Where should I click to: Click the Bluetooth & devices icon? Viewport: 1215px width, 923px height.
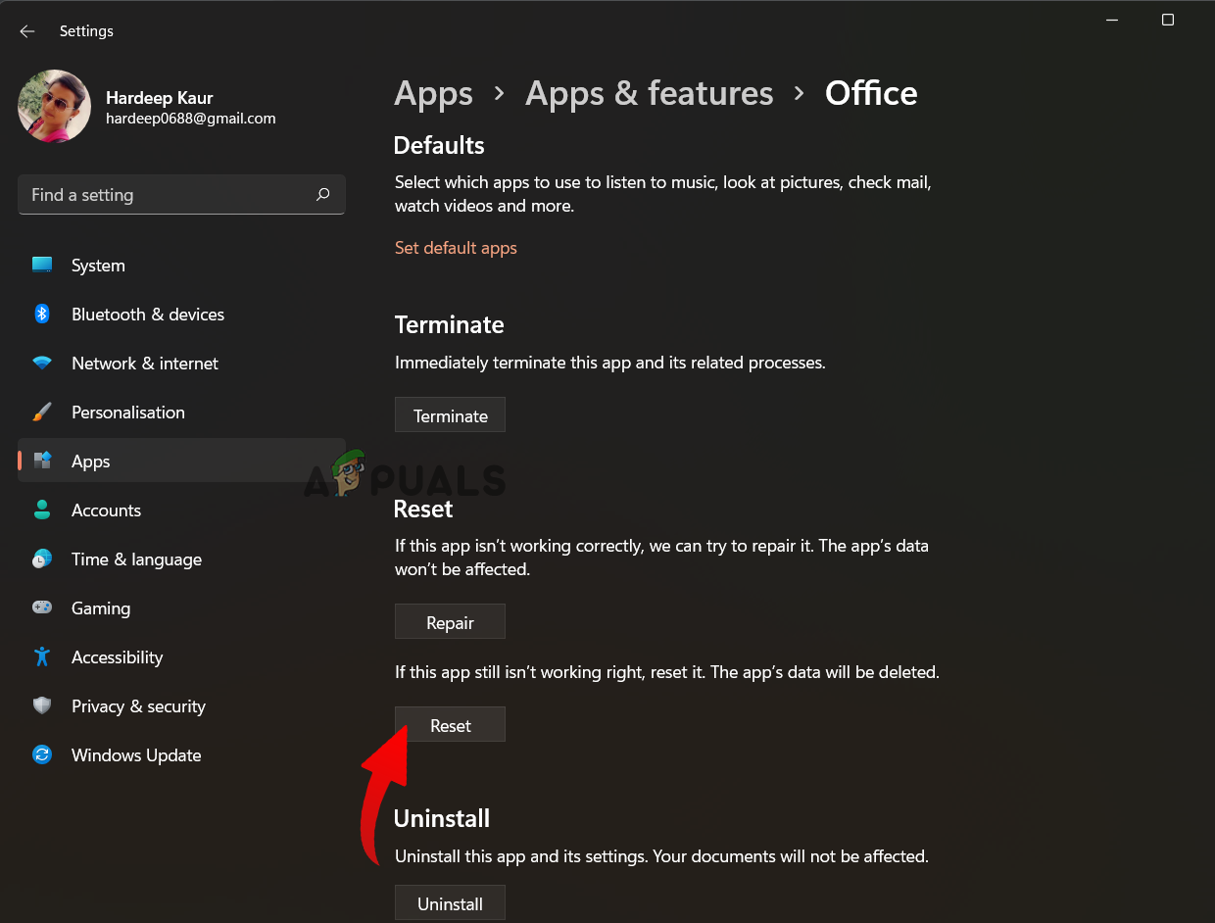coord(42,315)
